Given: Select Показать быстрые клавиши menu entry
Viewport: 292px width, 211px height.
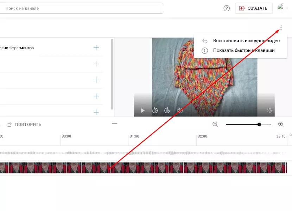Looking at the screenshot, I should (240, 51).
